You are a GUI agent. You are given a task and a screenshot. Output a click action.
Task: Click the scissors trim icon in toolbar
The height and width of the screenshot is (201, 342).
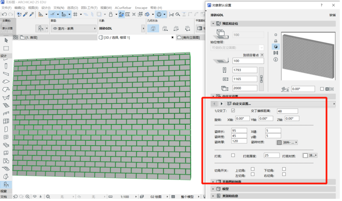(x=171, y=15)
